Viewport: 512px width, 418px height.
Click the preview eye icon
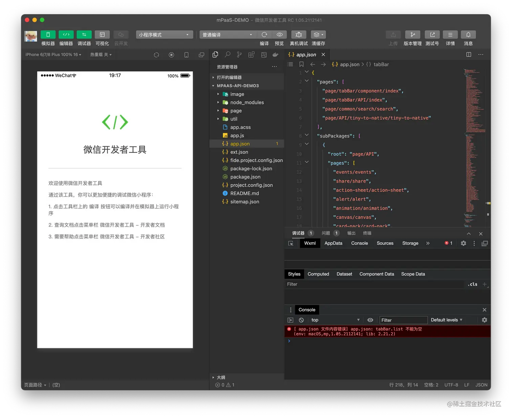tap(279, 35)
